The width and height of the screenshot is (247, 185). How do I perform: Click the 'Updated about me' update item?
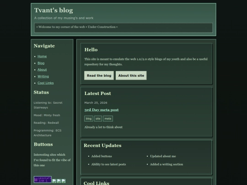pyautogui.click(x=163, y=156)
